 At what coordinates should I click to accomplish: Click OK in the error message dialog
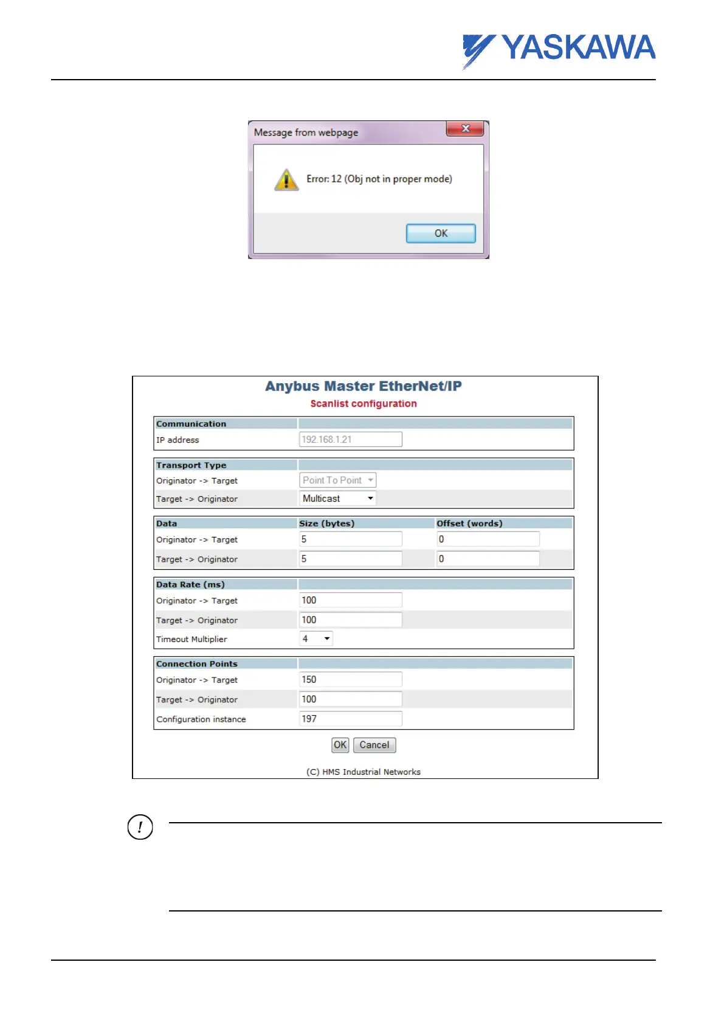(x=441, y=234)
